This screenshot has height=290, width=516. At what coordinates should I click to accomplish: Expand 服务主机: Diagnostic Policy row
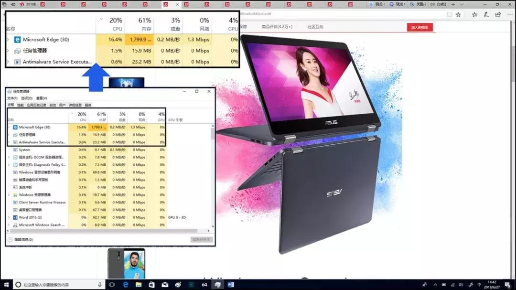tap(9, 164)
